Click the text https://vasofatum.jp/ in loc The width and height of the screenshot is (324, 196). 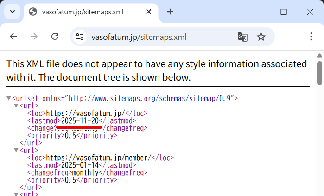[x=85, y=113]
